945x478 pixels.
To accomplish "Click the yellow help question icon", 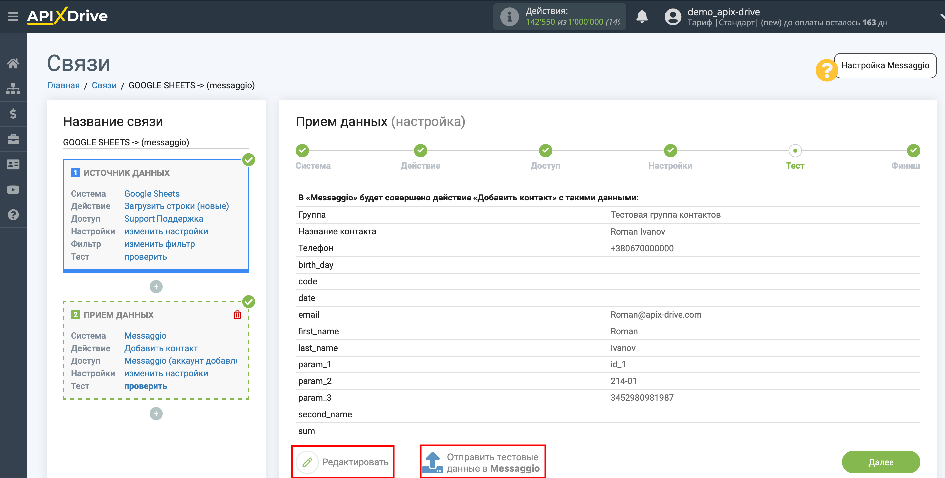I will (x=826, y=70).
